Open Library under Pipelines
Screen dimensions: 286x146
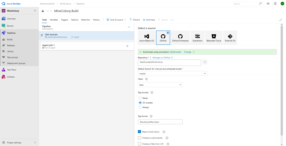pyautogui.click(x=10, y=51)
